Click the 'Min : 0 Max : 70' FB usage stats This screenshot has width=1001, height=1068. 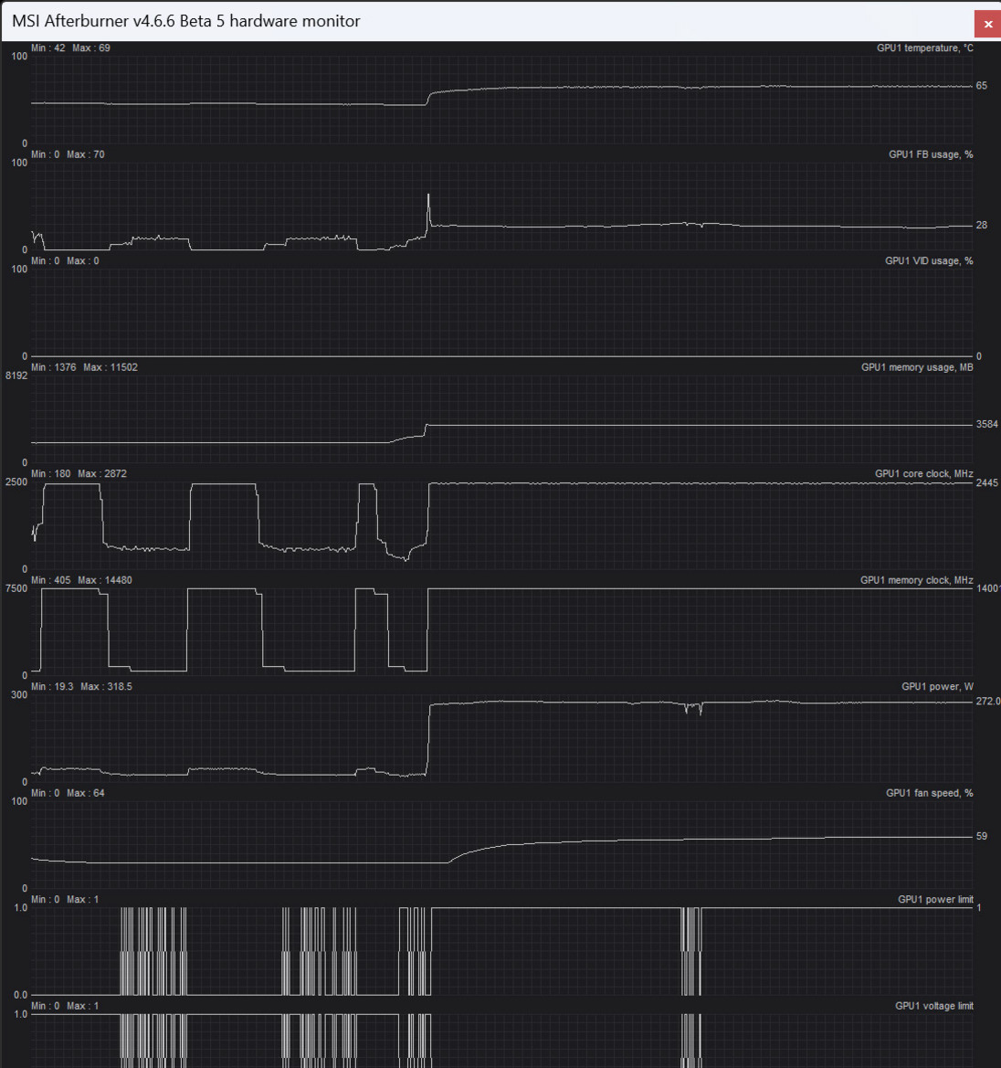(x=68, y=154)
